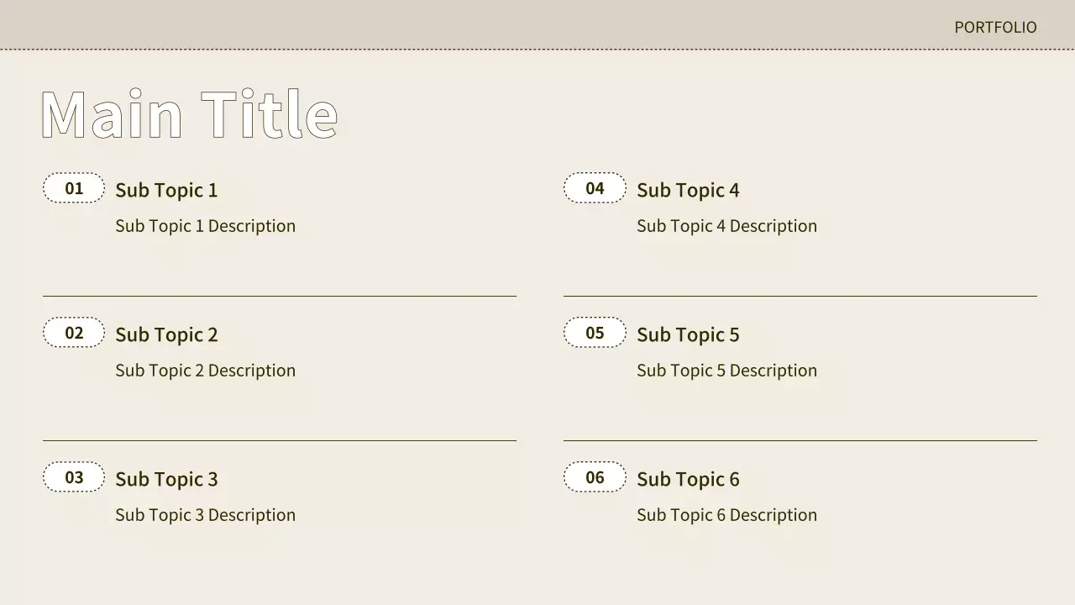Click the 03 dotted badge
1075x605 pixels.
point(74,477)
